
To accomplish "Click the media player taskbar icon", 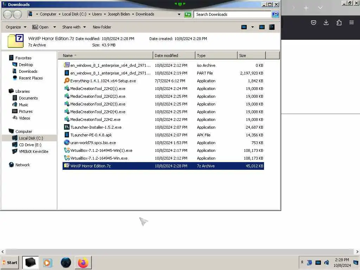I will (x=48, y=262).
